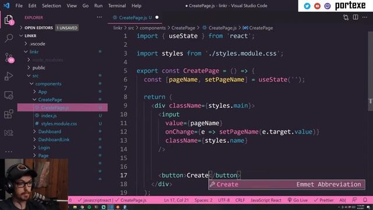This screenshot has width=373, height=210.
Task: Click the linkr breadcrumb segment
Action: (118, 28)
